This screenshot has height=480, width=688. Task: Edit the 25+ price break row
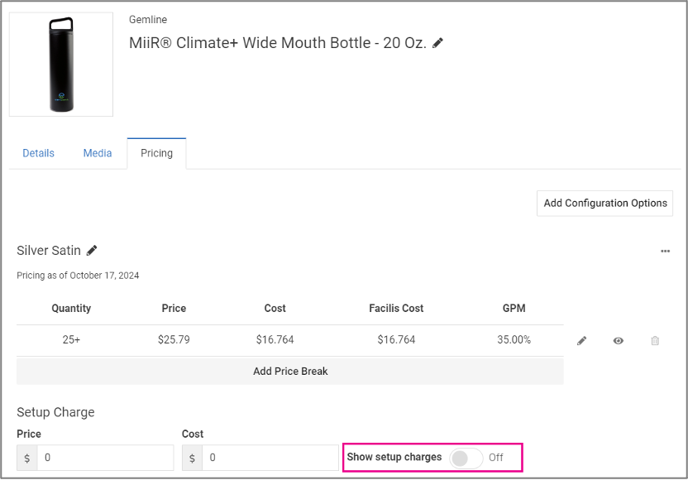click(x=582, y=340)
